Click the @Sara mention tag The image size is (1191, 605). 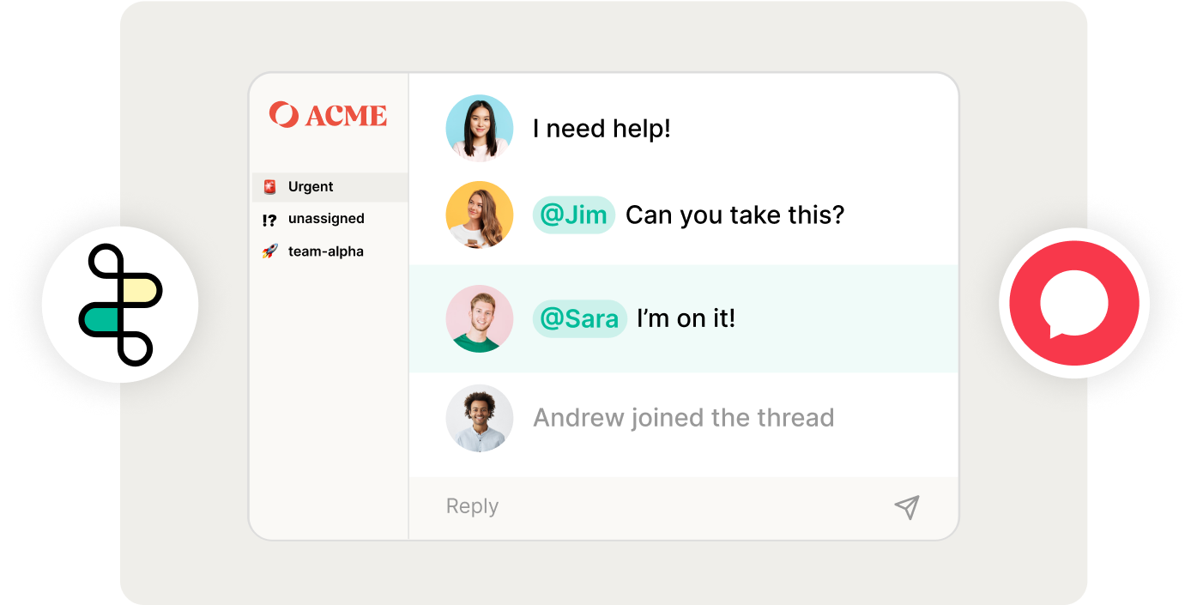point(580,318)
